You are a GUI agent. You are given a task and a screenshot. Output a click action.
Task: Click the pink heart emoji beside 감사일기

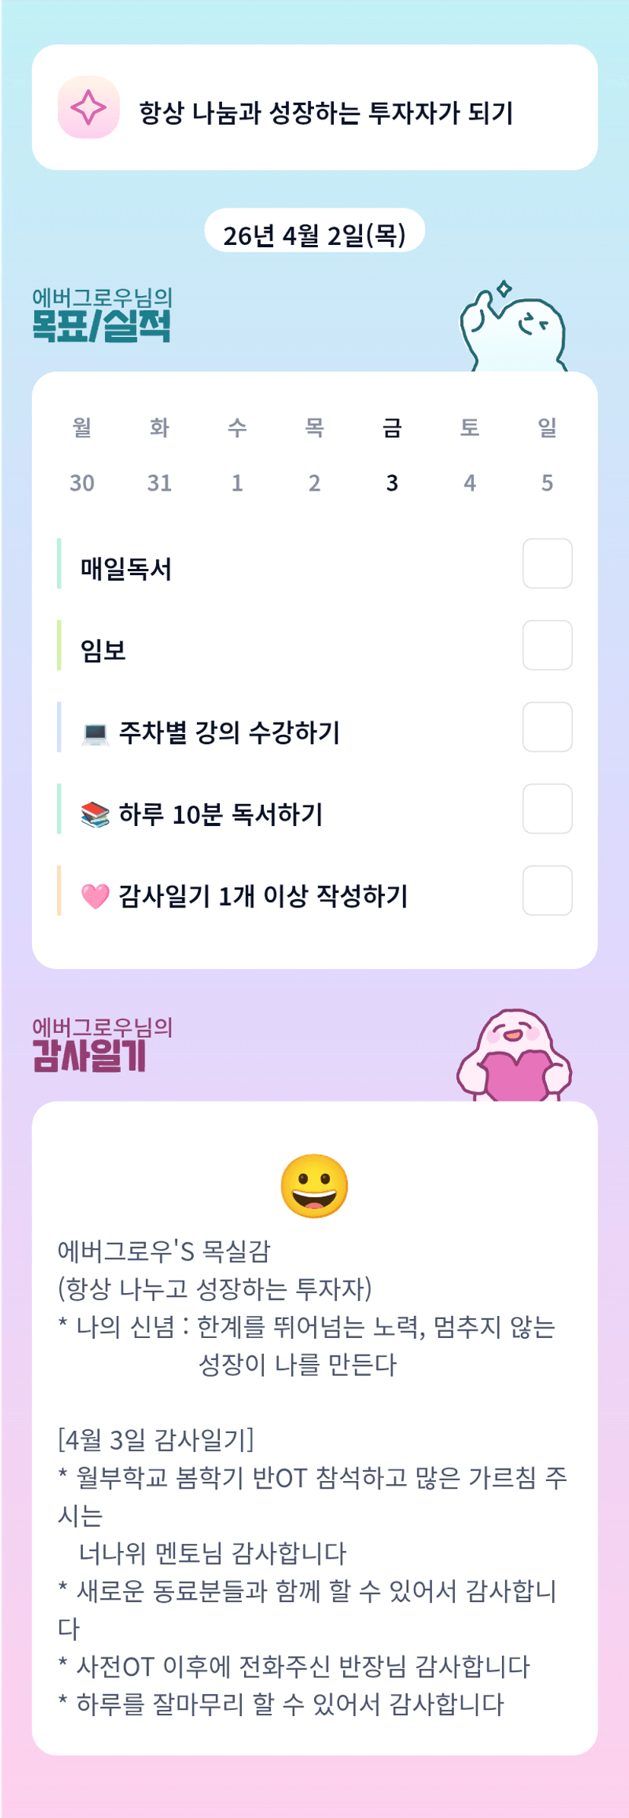coord(95,896)
